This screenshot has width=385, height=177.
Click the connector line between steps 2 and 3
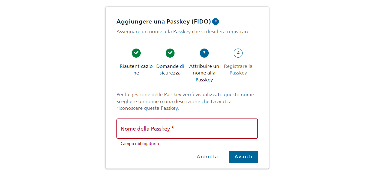(x=187, y=53)
